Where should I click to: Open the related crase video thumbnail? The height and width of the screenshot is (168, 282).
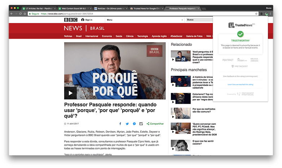[x=181, y=56]
